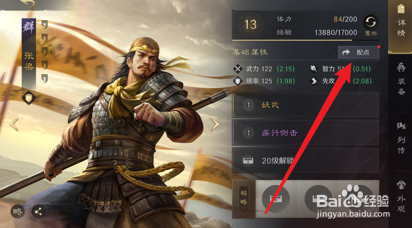This screenshot has height=228, width=412.
Task: Show previous general with left arrow
Action: pos(14,124)
